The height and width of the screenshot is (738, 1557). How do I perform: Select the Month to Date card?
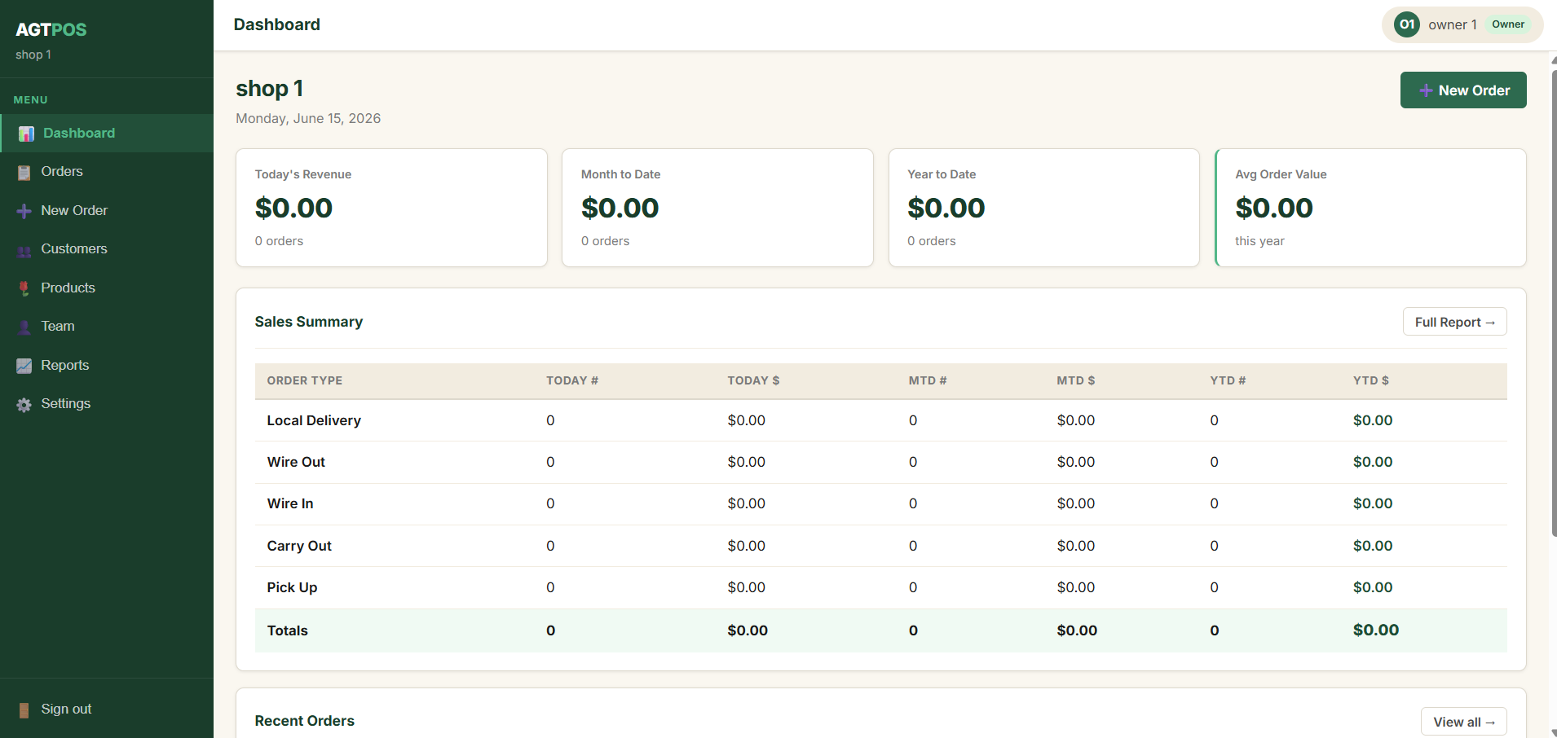(717, 208)
